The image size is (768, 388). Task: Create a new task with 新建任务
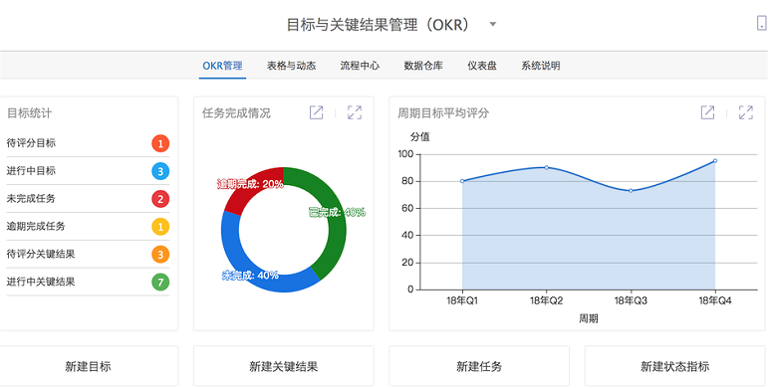coord(479,366)
